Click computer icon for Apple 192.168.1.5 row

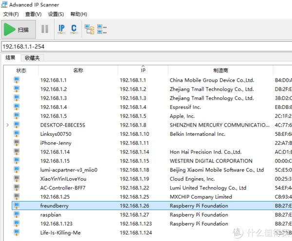pos(17,116)
